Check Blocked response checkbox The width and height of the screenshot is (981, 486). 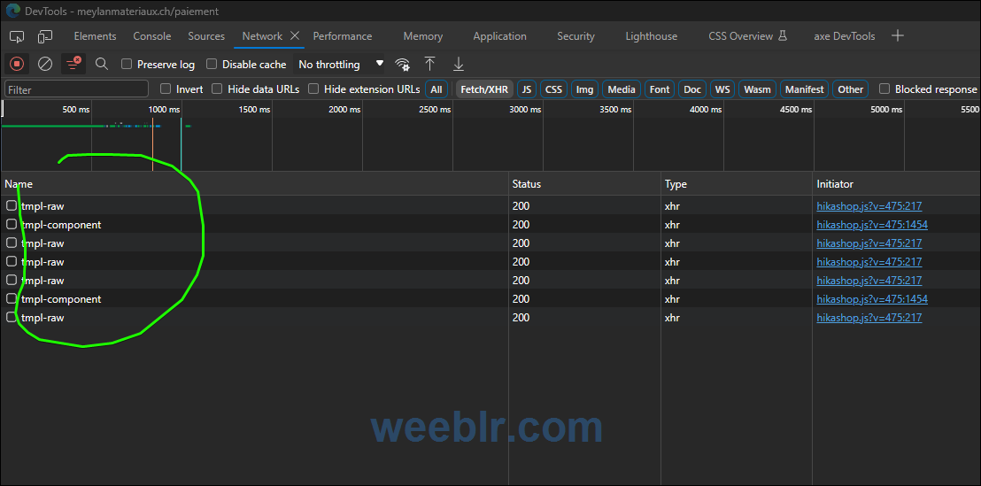(x=884, y=89)
